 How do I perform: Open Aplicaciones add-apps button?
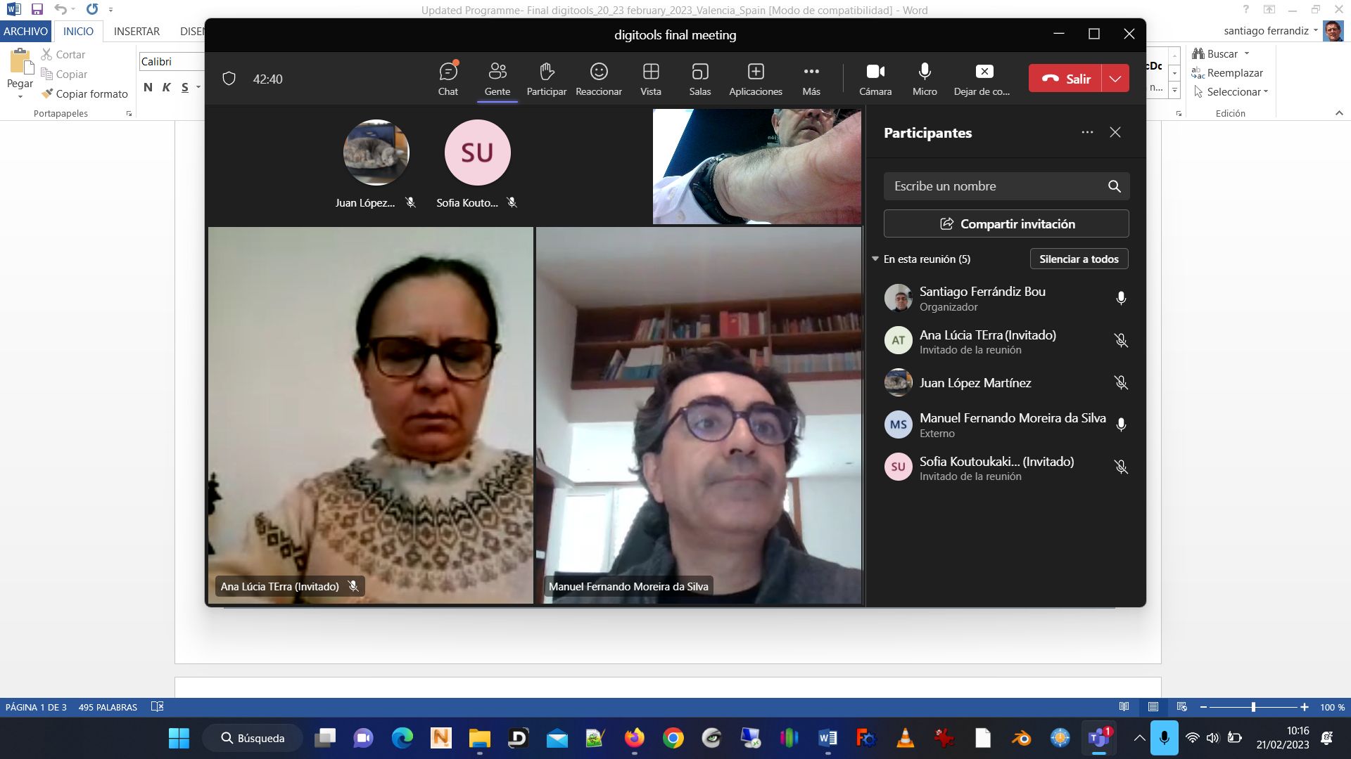pyautogui.click(x=755, y=78)
